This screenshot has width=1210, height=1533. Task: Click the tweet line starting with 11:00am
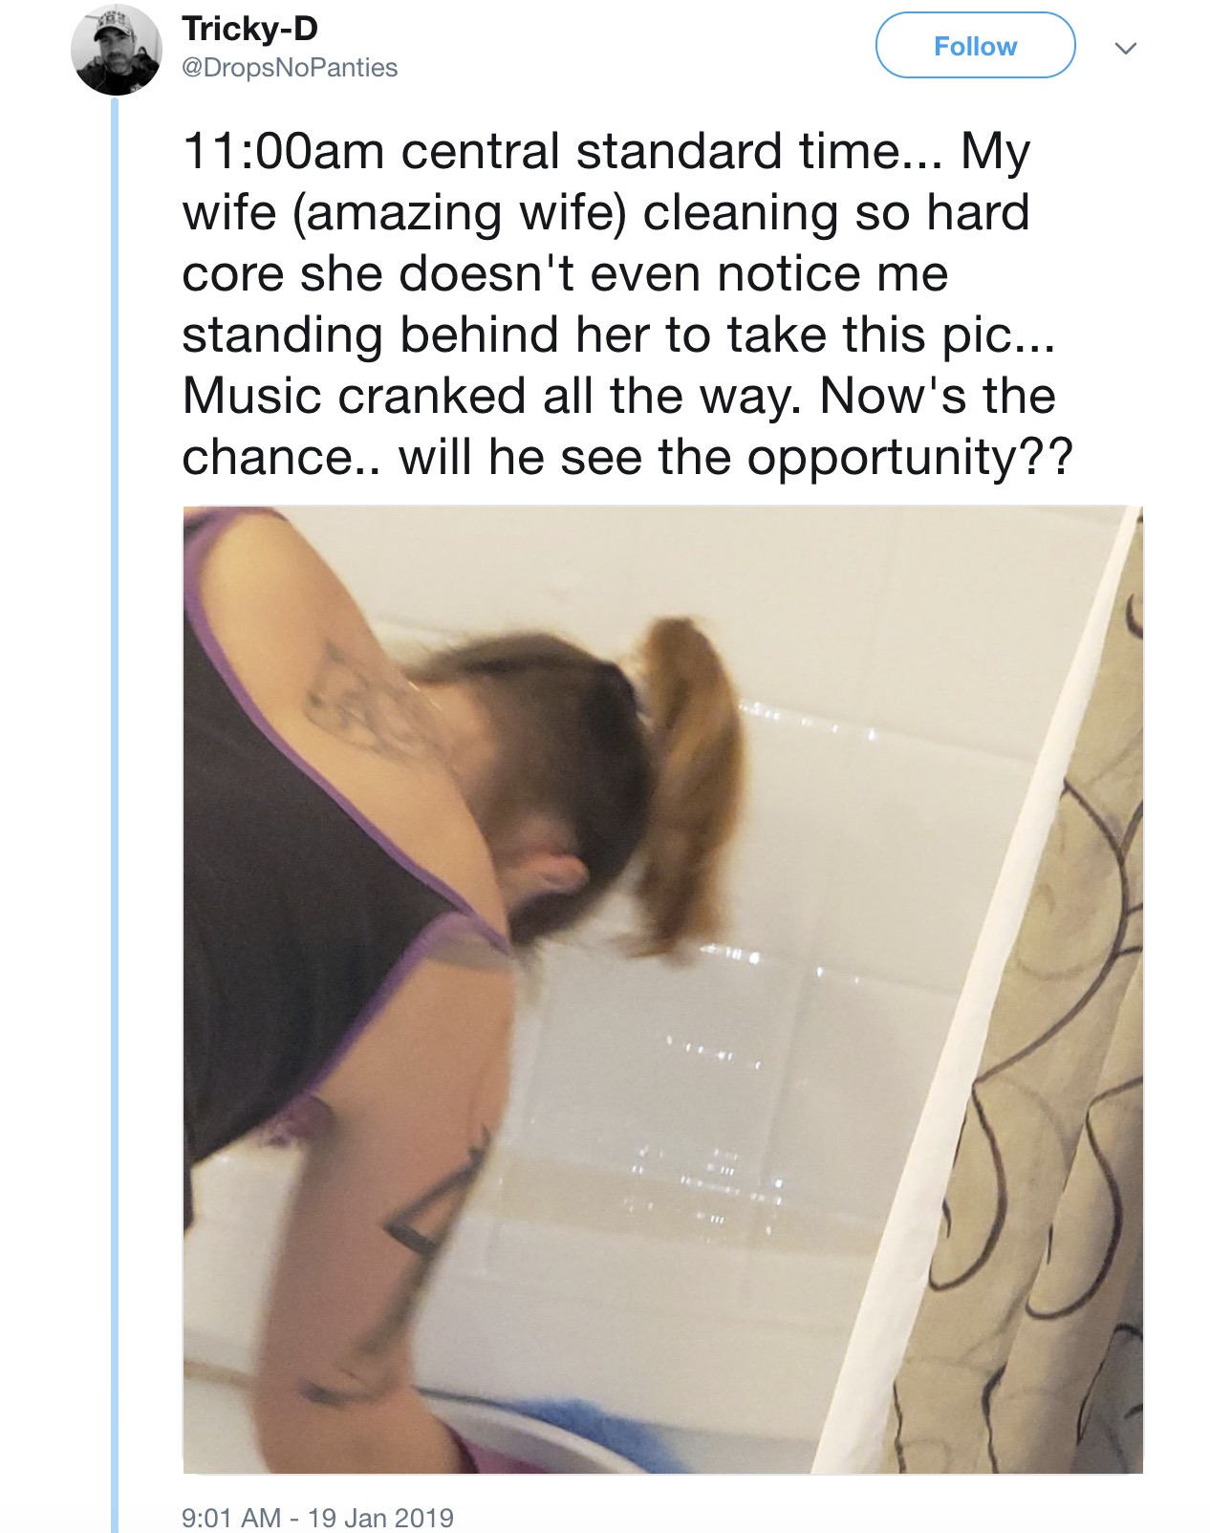coord(606,152)
